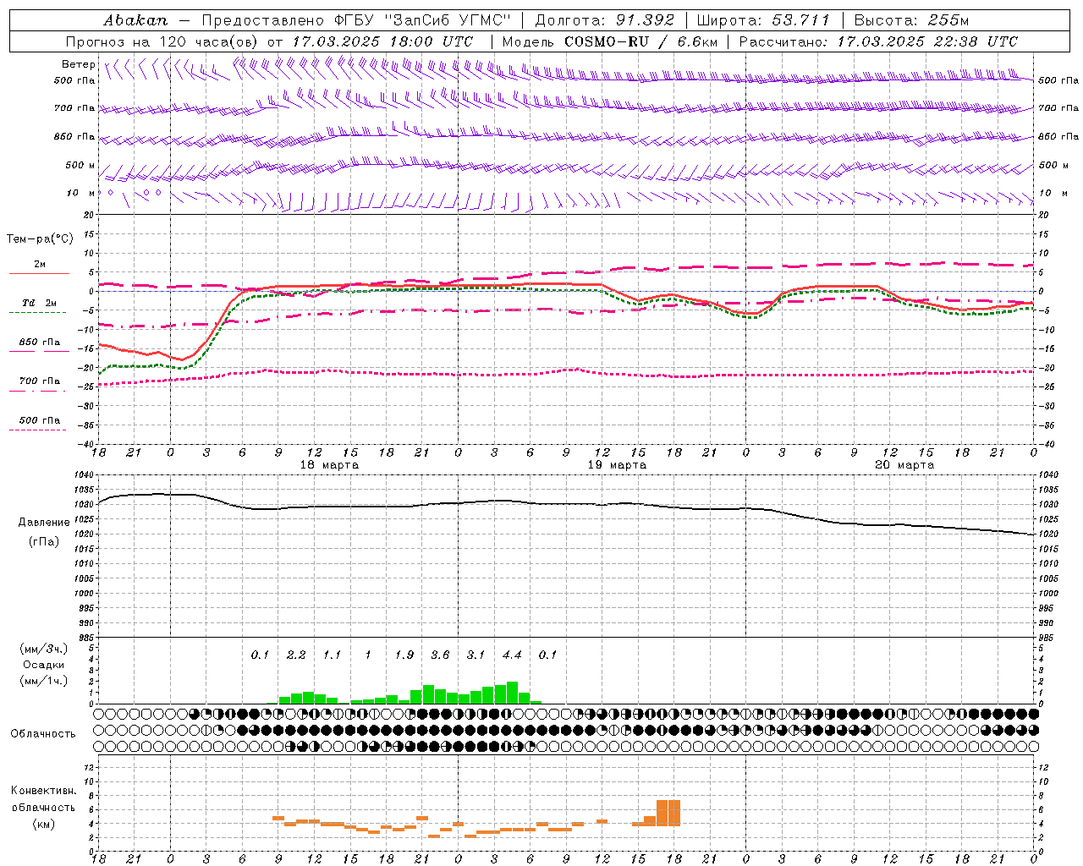Click the '4.4' three-hour precipitation total
The height and width of the screenshot is (866, 1083).
[512, 655]
